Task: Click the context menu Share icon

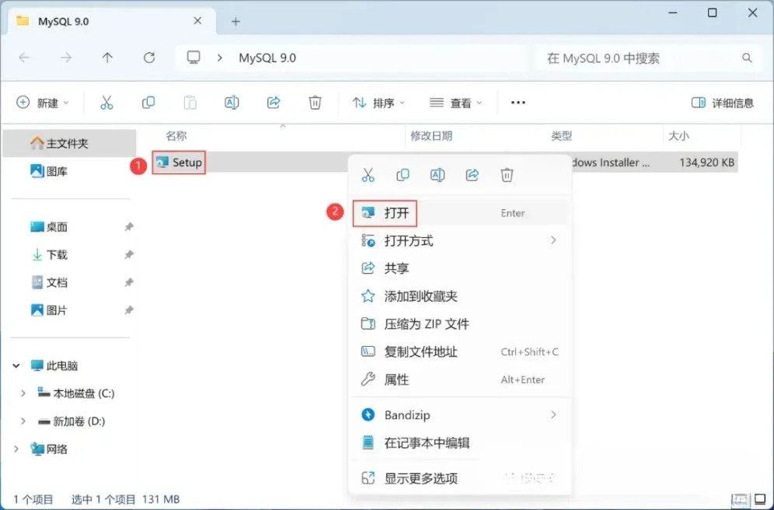Action: [x=472, y=175]
